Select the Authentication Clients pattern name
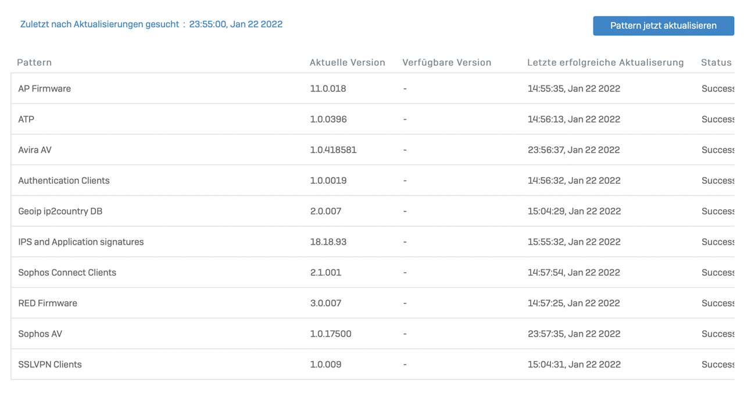This screenshot has width=744, height=411. (64, 181)
